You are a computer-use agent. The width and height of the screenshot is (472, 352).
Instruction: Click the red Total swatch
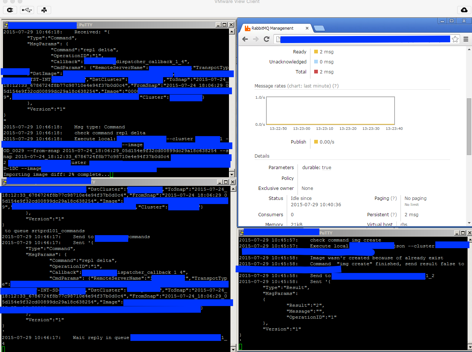(x=316, y=72)
